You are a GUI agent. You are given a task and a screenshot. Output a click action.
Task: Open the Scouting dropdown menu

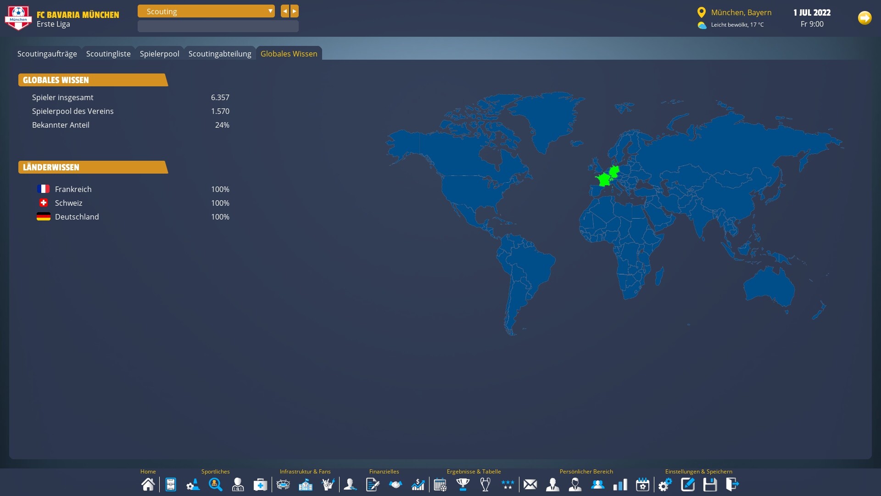(206, 11)
